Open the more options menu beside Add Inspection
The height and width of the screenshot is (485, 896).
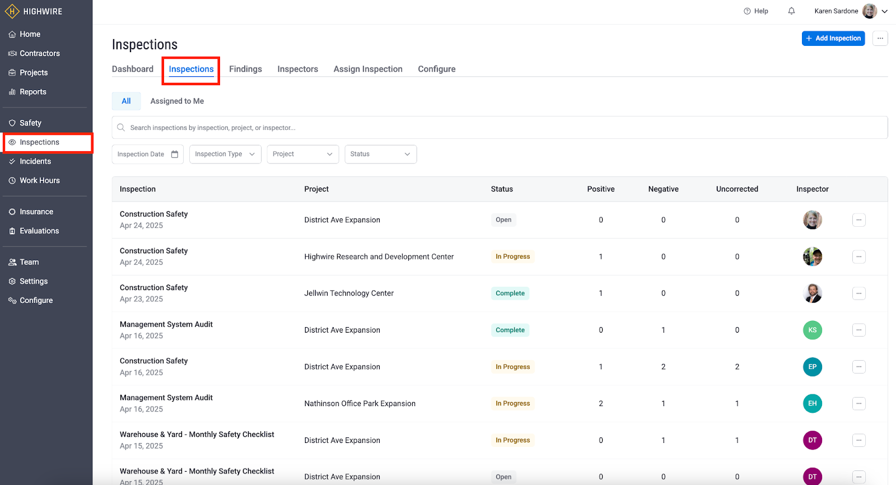click(x=880, y=38)
